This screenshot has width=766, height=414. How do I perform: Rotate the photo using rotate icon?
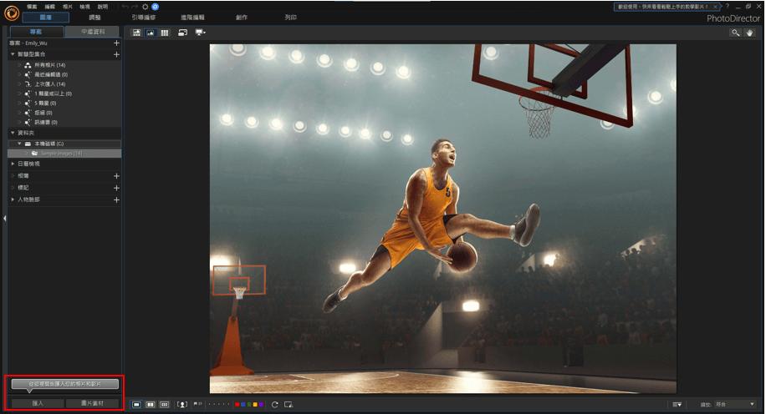[x=275, y=404]
